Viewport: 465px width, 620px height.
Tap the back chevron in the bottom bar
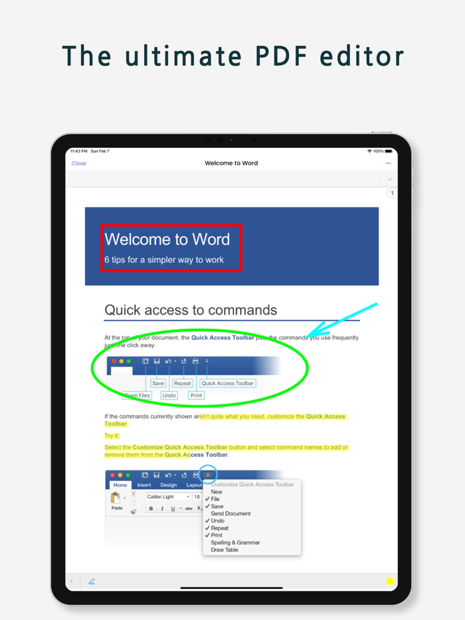click(72, 581)
